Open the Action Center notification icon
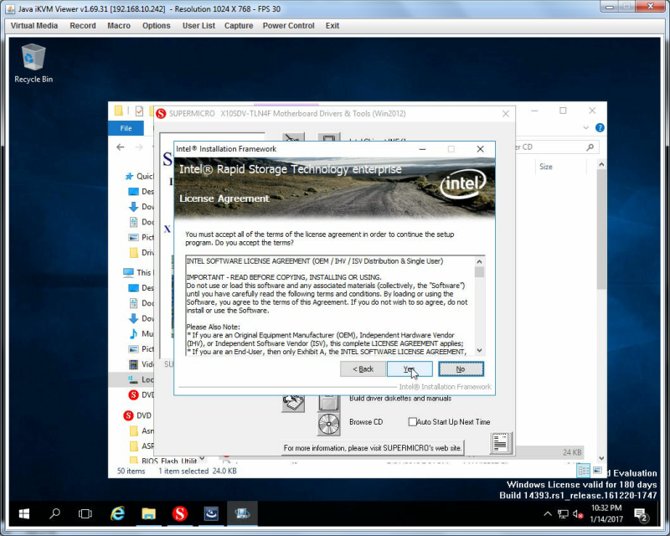 (x=641, y=514)
